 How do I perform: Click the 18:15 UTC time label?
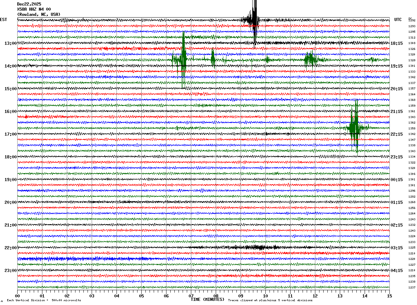(397, 43)
